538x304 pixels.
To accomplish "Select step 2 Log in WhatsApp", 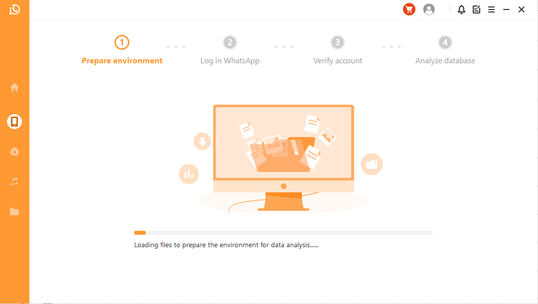I will point(230,50).
